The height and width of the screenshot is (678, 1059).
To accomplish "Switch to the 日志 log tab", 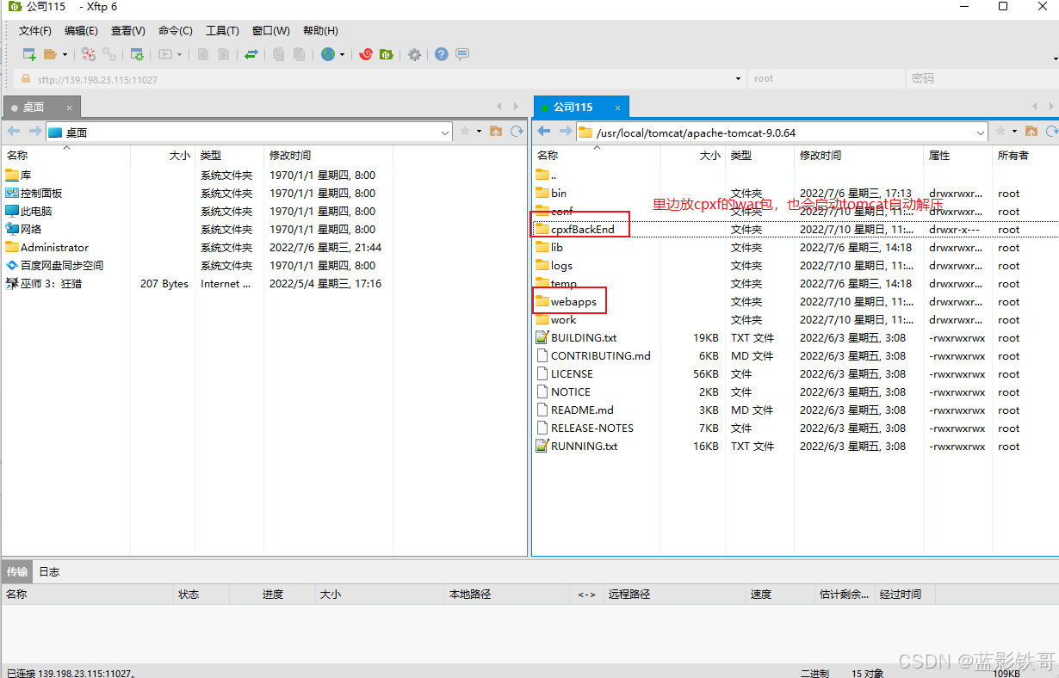I will pyautogui.click(x=49, y=571).
